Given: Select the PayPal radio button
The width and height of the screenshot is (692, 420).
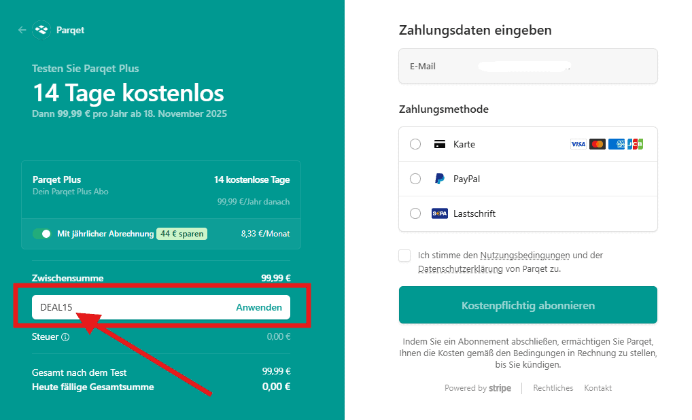Looking at the screenshot, I should click(415, 179).
